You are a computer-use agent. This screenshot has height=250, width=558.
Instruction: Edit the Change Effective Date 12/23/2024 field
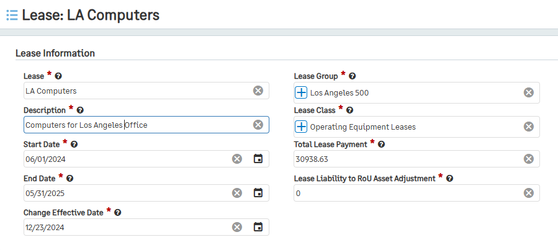coord(146,227)
